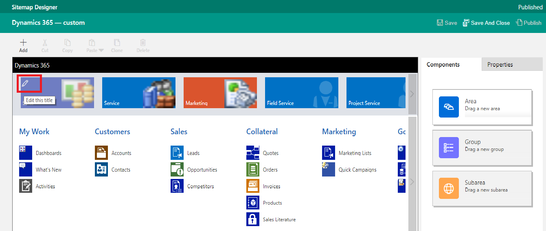Click Save And Close button

pyautogui.click(x=486, y=23)
